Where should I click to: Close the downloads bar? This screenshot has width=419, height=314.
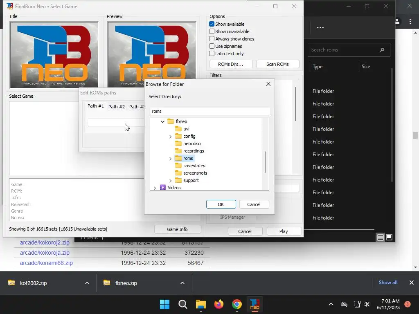pos(412,283)
